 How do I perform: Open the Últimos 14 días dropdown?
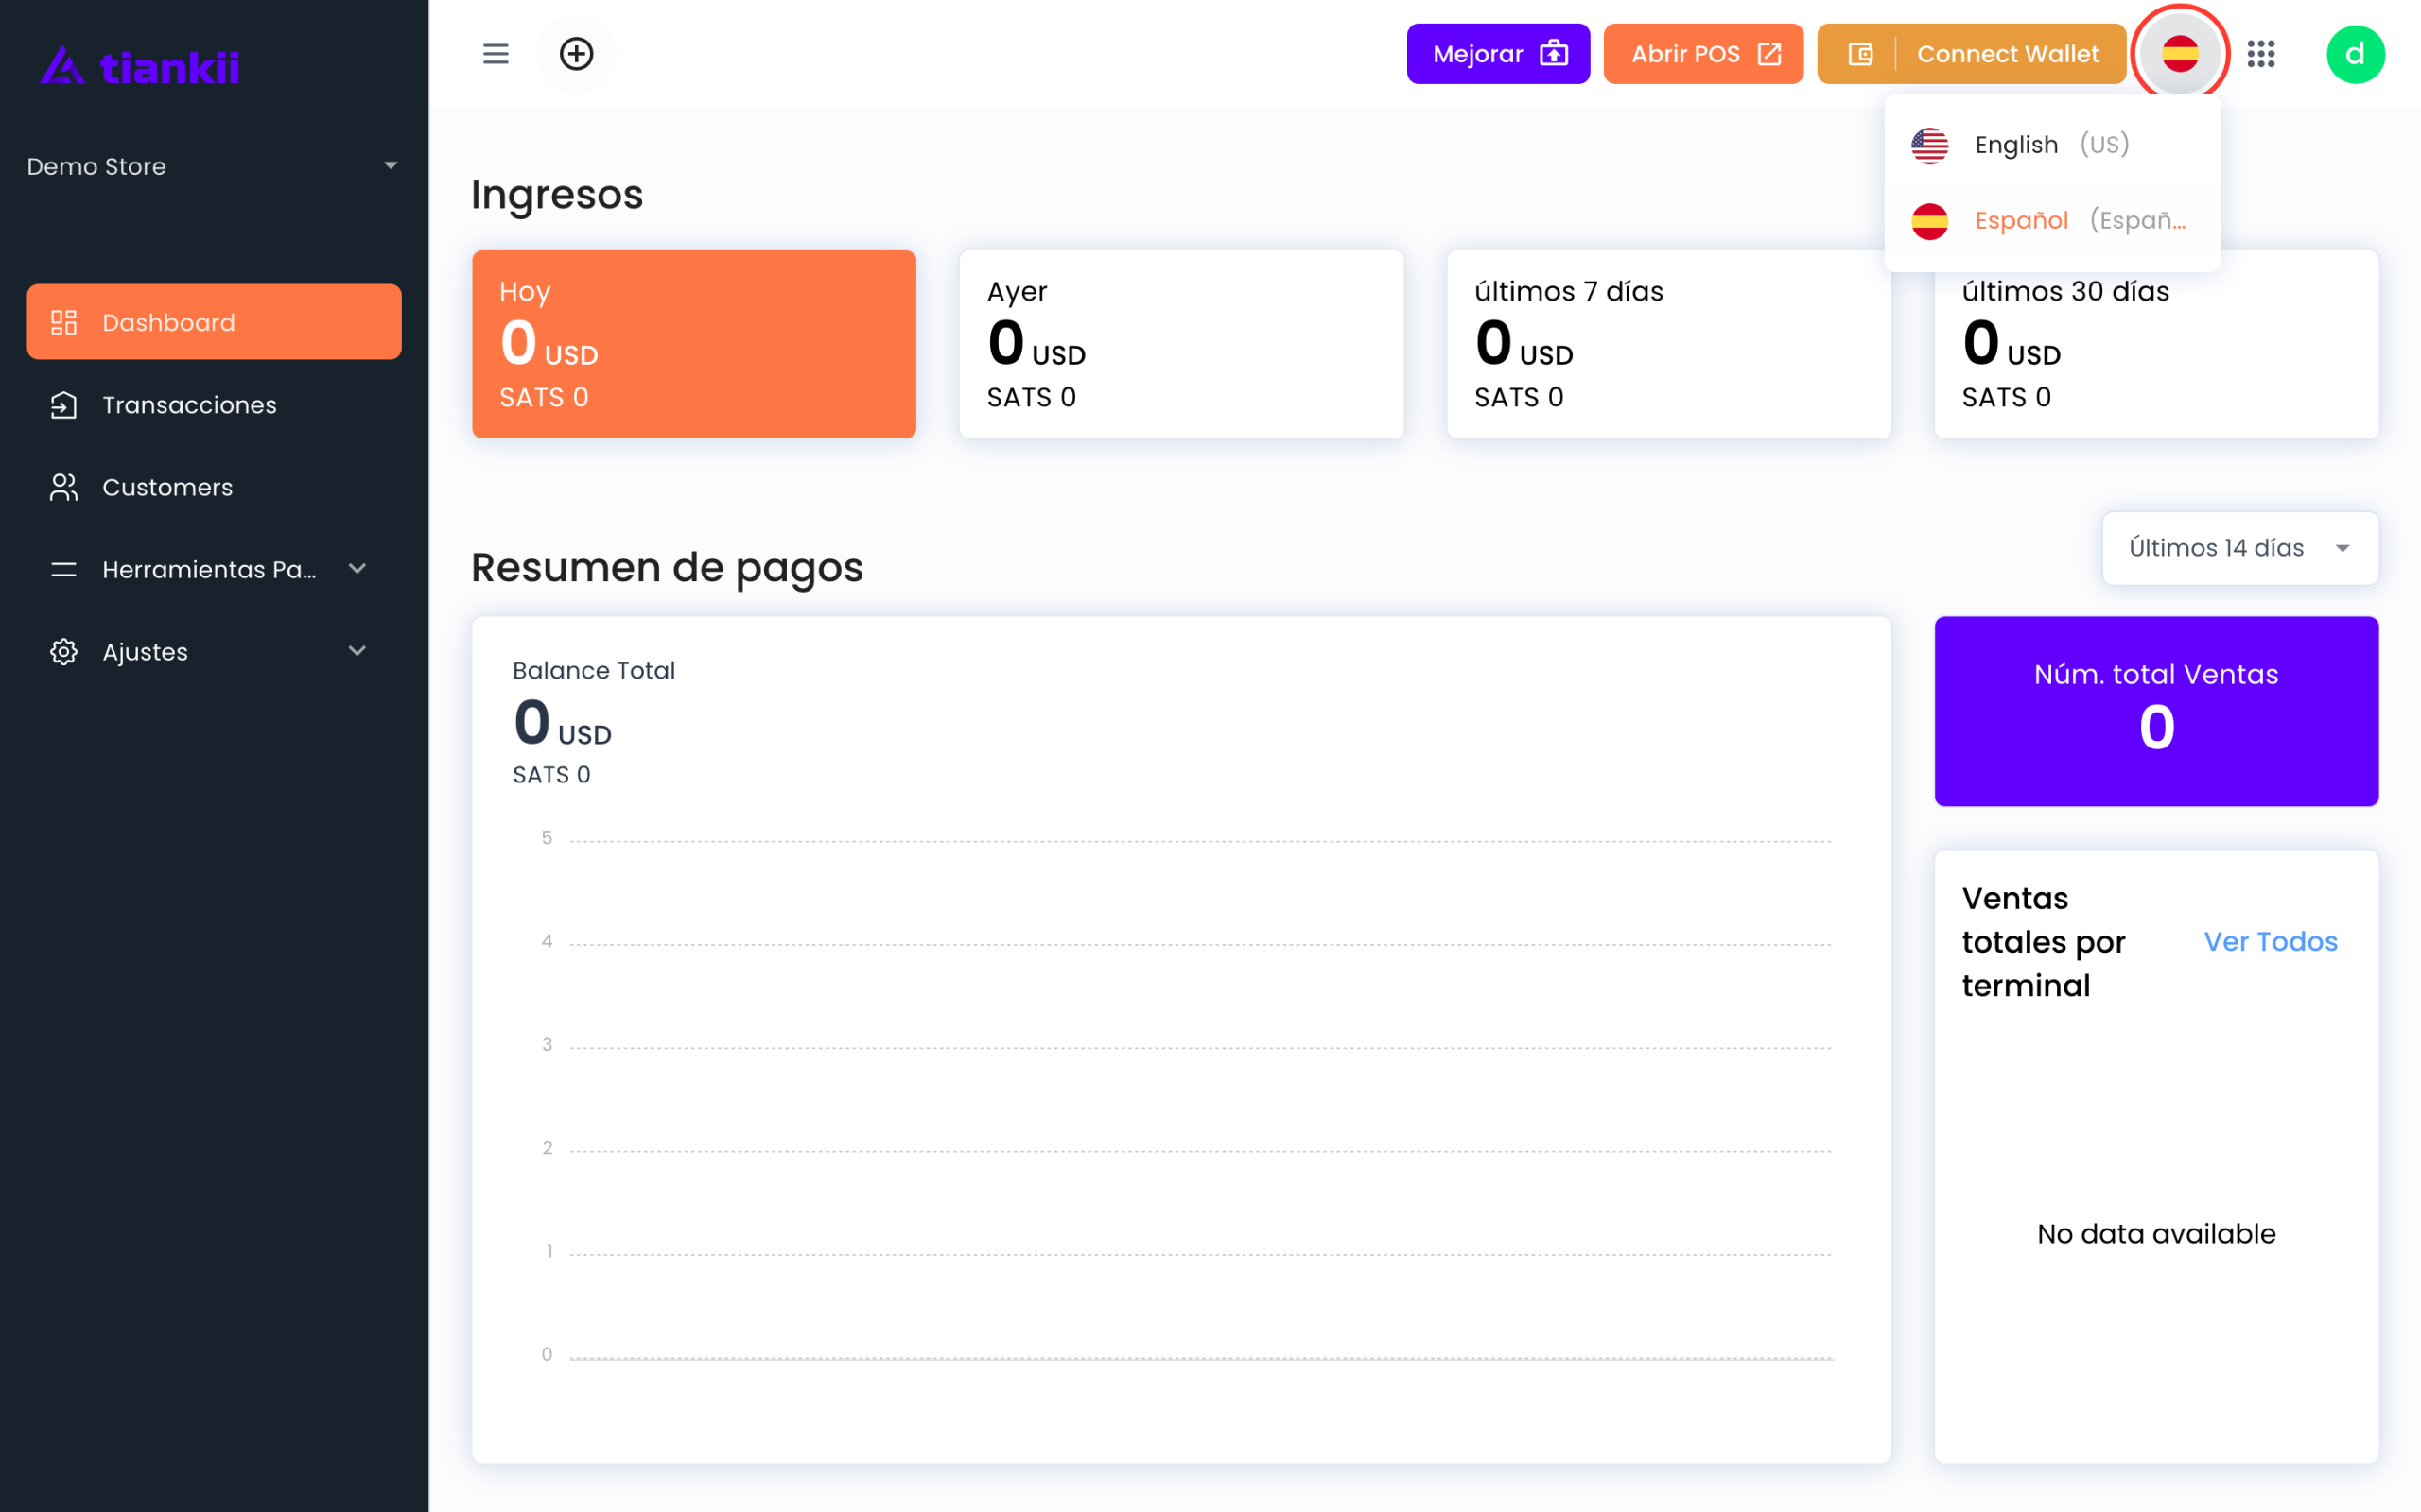[2240, 548]
